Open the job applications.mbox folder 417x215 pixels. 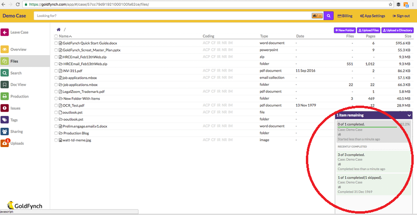pyautogui.click(x=80, y=85)
